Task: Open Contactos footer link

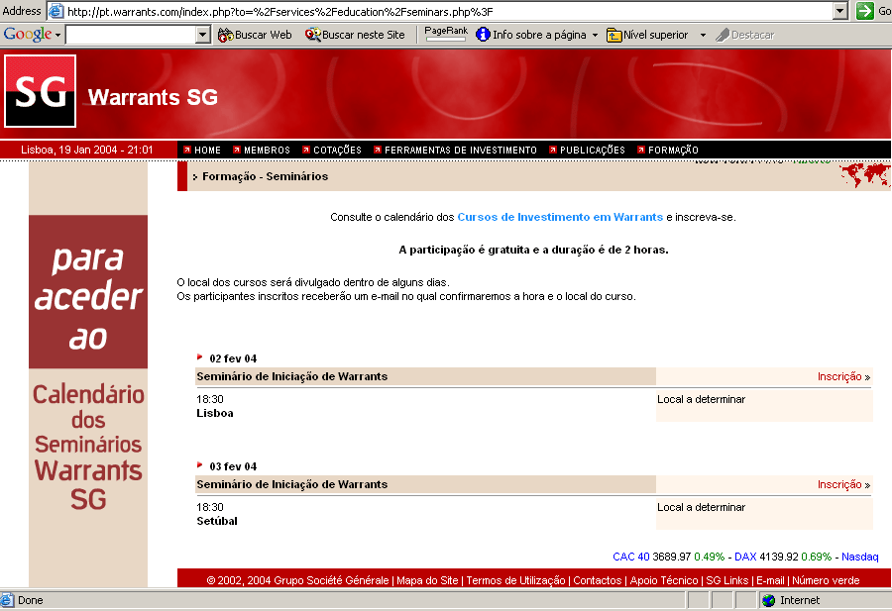Action: [x=598, y=580]
